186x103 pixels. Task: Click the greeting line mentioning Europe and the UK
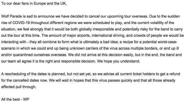[x=34, y=3]
